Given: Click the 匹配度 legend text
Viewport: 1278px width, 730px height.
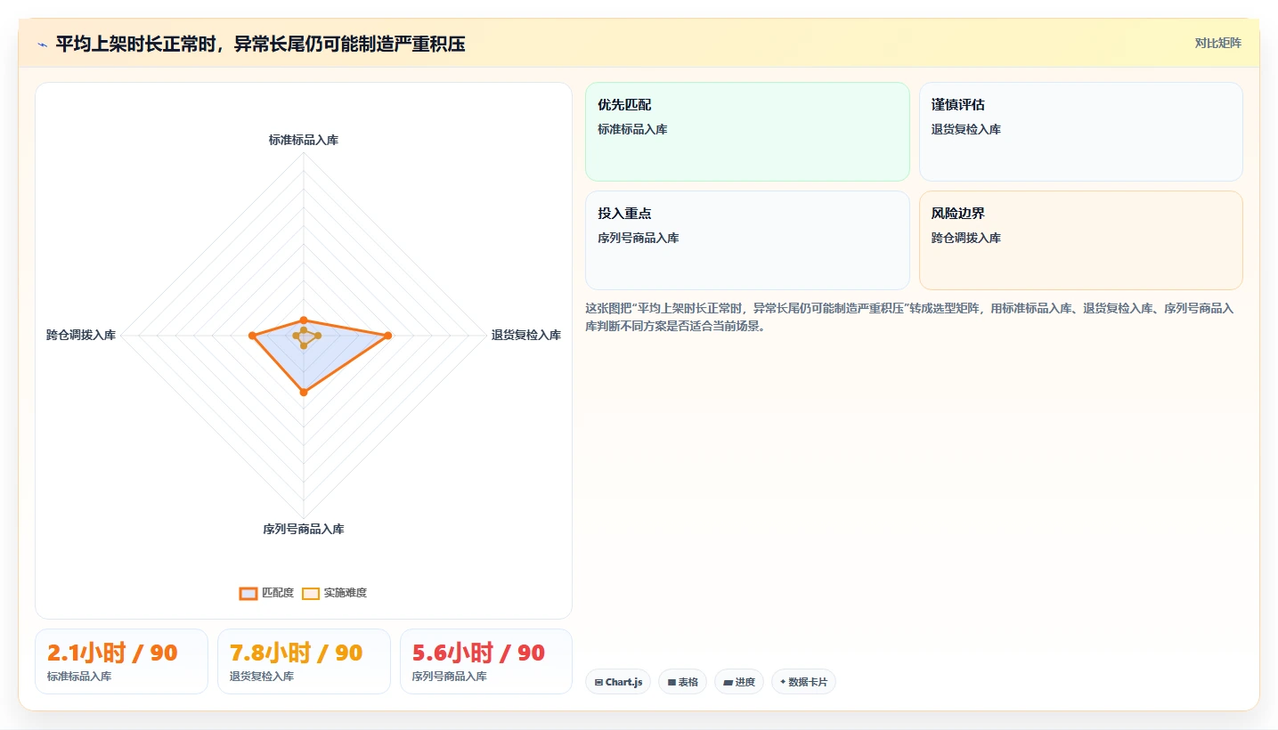Looking at the screenshot, I should coord(278,593).
